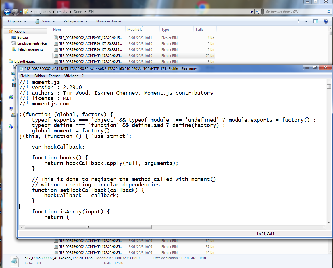This screenshot has height=268, width=333.
Task: Click the Nouveau dossier button
Action: [x=109, y=21]
